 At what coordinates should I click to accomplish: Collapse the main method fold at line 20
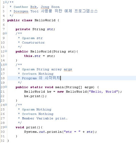[6, 87]
